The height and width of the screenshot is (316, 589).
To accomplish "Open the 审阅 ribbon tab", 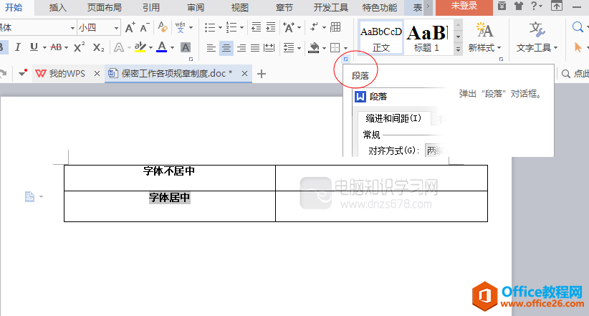I will pos(196,7).
